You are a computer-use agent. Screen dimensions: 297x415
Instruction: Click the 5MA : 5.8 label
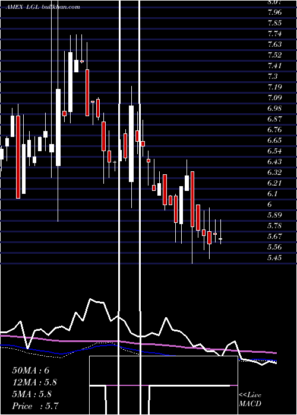pyautogui.click(x=32, y=394)
